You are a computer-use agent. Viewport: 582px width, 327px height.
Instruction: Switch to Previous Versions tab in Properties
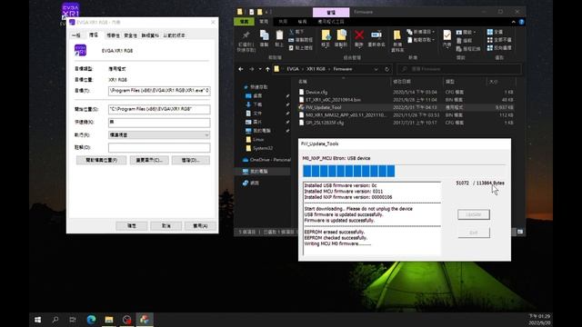174,35
